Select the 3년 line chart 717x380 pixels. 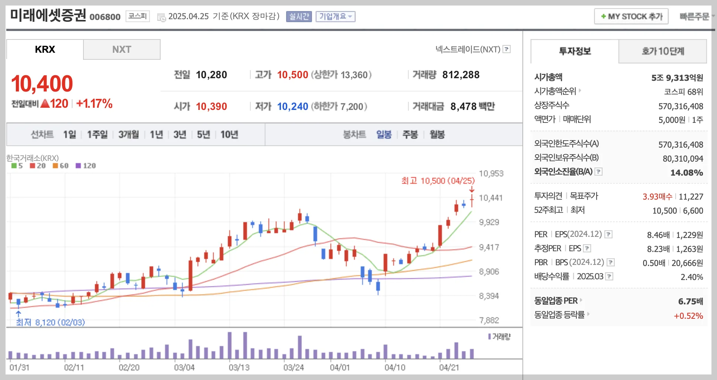[180, 135]
